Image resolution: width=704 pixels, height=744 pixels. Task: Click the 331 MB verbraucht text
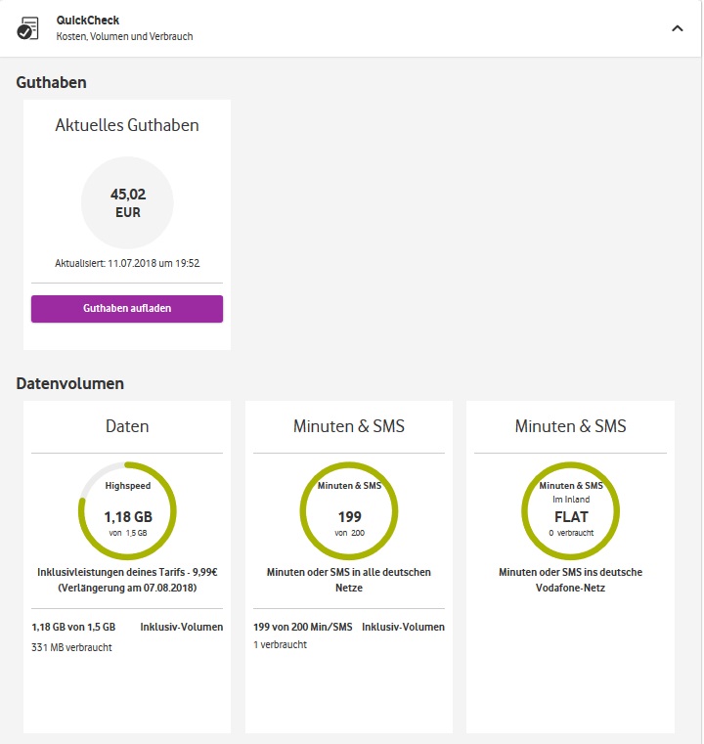pyautogui.click(x=71, y=647)
